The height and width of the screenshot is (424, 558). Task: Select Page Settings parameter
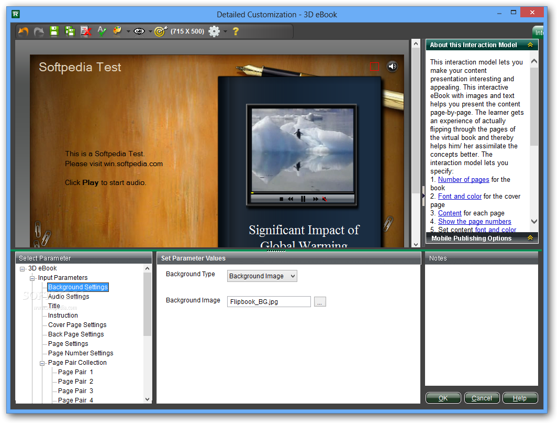coord(69,343)
